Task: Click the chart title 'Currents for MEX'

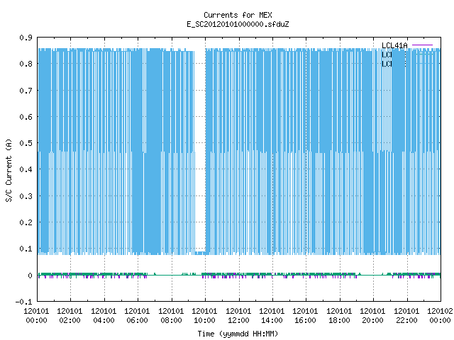Action: tap(238, 15)
